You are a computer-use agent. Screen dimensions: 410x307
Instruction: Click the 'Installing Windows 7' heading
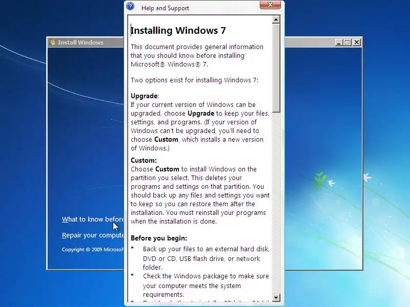(178, 31)
